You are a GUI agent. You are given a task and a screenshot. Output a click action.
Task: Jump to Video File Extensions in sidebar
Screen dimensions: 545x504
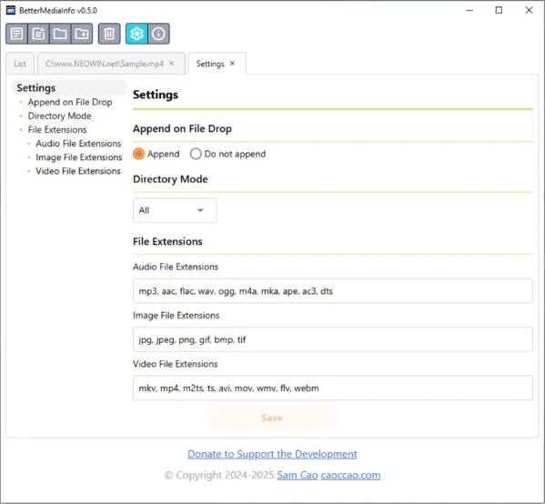tap(78, 171)
